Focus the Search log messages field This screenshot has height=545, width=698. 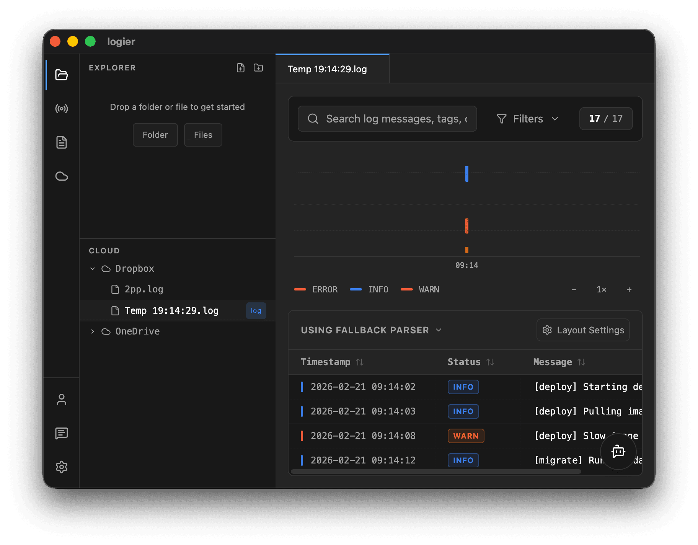[x=387, y=119]
